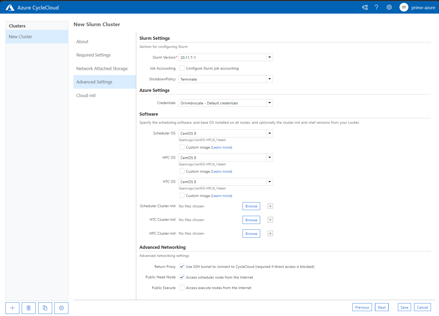Go to the Cloud-init section
Image resolution: width=439 pixels, height=316 pixels.
[x=86, y=95]
